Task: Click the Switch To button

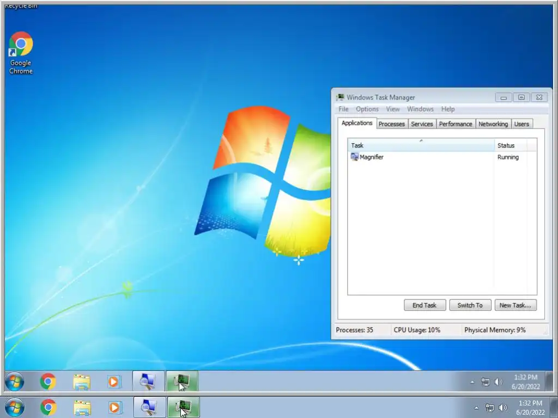Action: [470, 305]
